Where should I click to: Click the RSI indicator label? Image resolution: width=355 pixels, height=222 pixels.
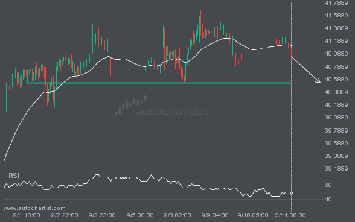pos(14,176)
